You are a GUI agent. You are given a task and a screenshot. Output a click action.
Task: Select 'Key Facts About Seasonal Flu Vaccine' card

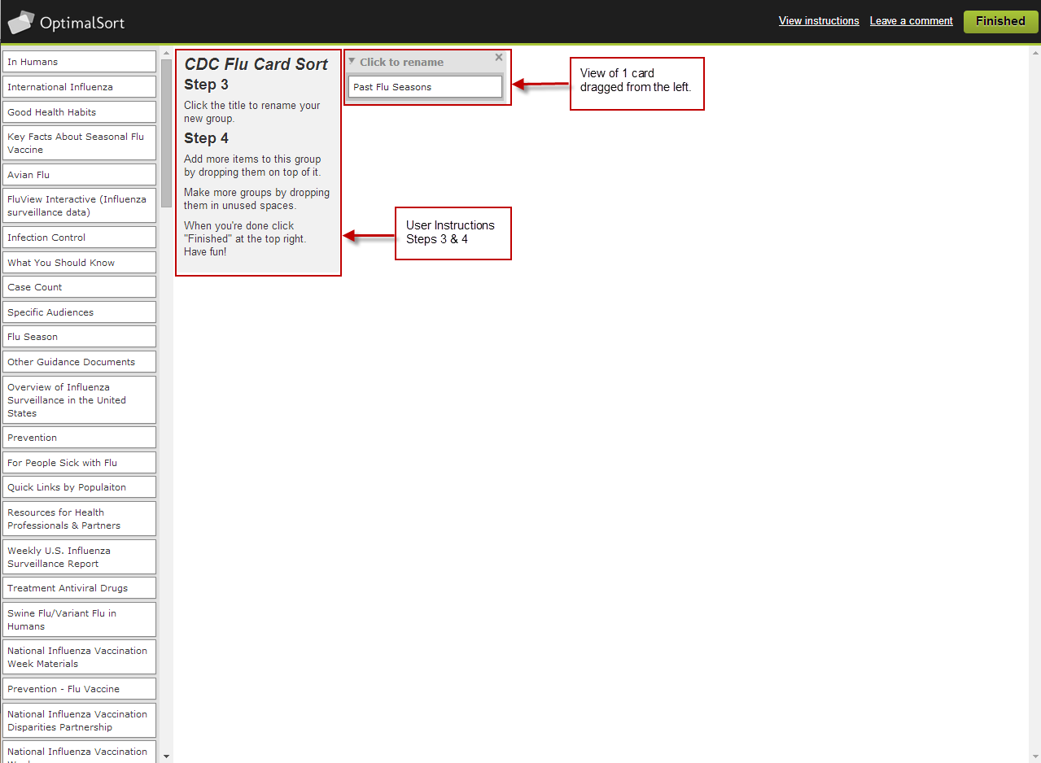click(79, 143)
